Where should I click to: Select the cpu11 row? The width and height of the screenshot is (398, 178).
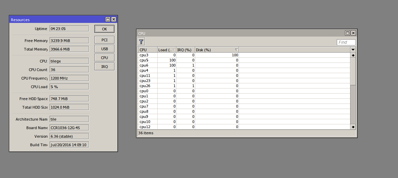244,76
